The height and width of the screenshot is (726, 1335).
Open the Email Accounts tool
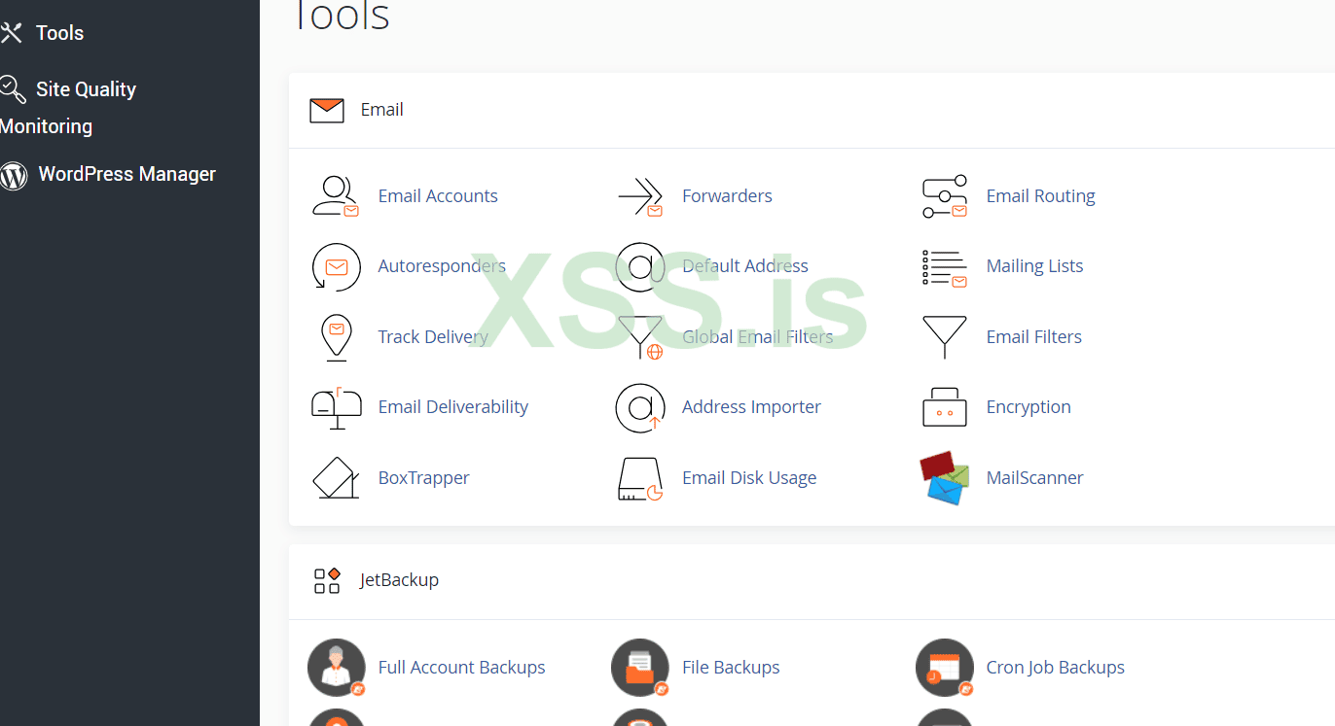pyautogui.click(x=438, y=195)
